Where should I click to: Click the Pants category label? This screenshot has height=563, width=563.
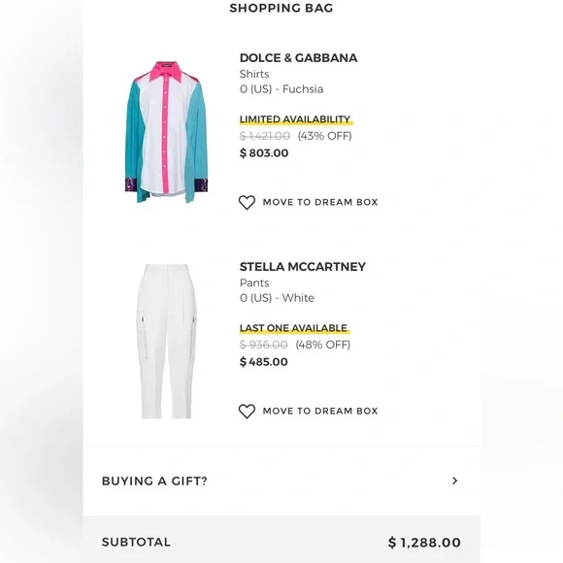[254, 282]
